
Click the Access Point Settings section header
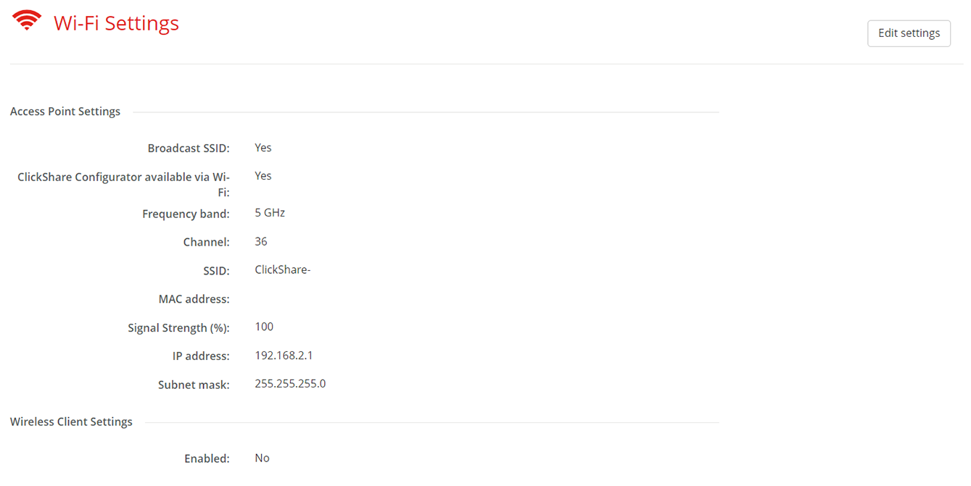pyautogui.click(x=65, y=112)
